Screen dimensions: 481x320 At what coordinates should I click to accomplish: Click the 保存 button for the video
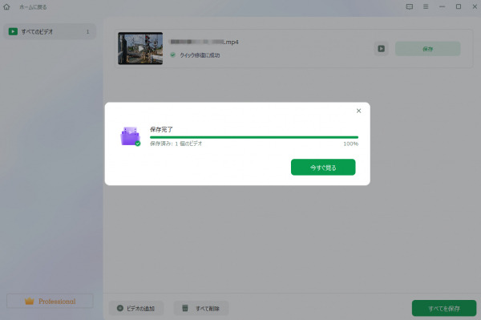427,49
